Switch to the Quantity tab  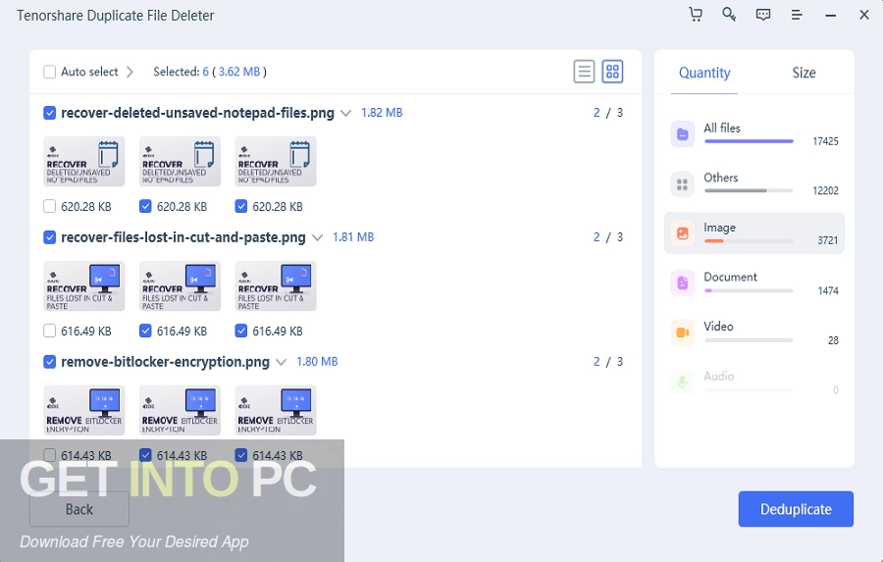click(704, 73)
